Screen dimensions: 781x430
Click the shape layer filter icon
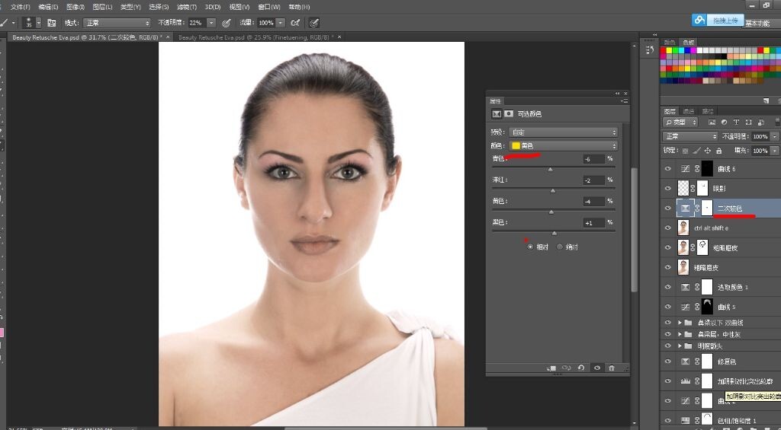click(x=748, y=123)
